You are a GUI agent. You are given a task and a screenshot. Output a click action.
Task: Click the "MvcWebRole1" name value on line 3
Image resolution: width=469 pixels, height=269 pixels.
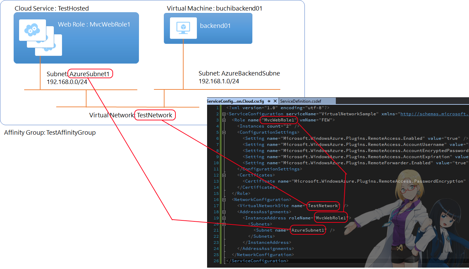click(x=279, y=120)
